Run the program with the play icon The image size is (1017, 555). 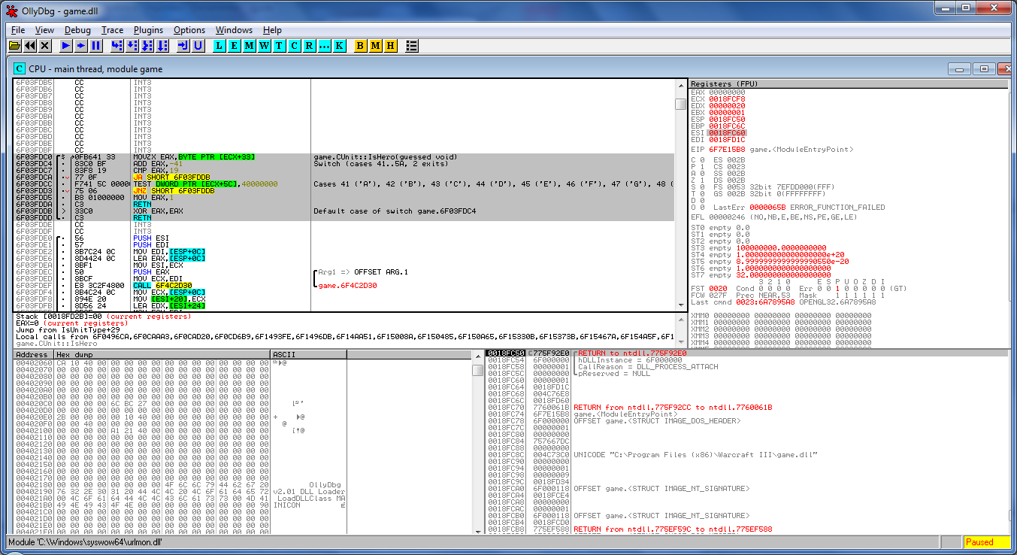point(66,46)
